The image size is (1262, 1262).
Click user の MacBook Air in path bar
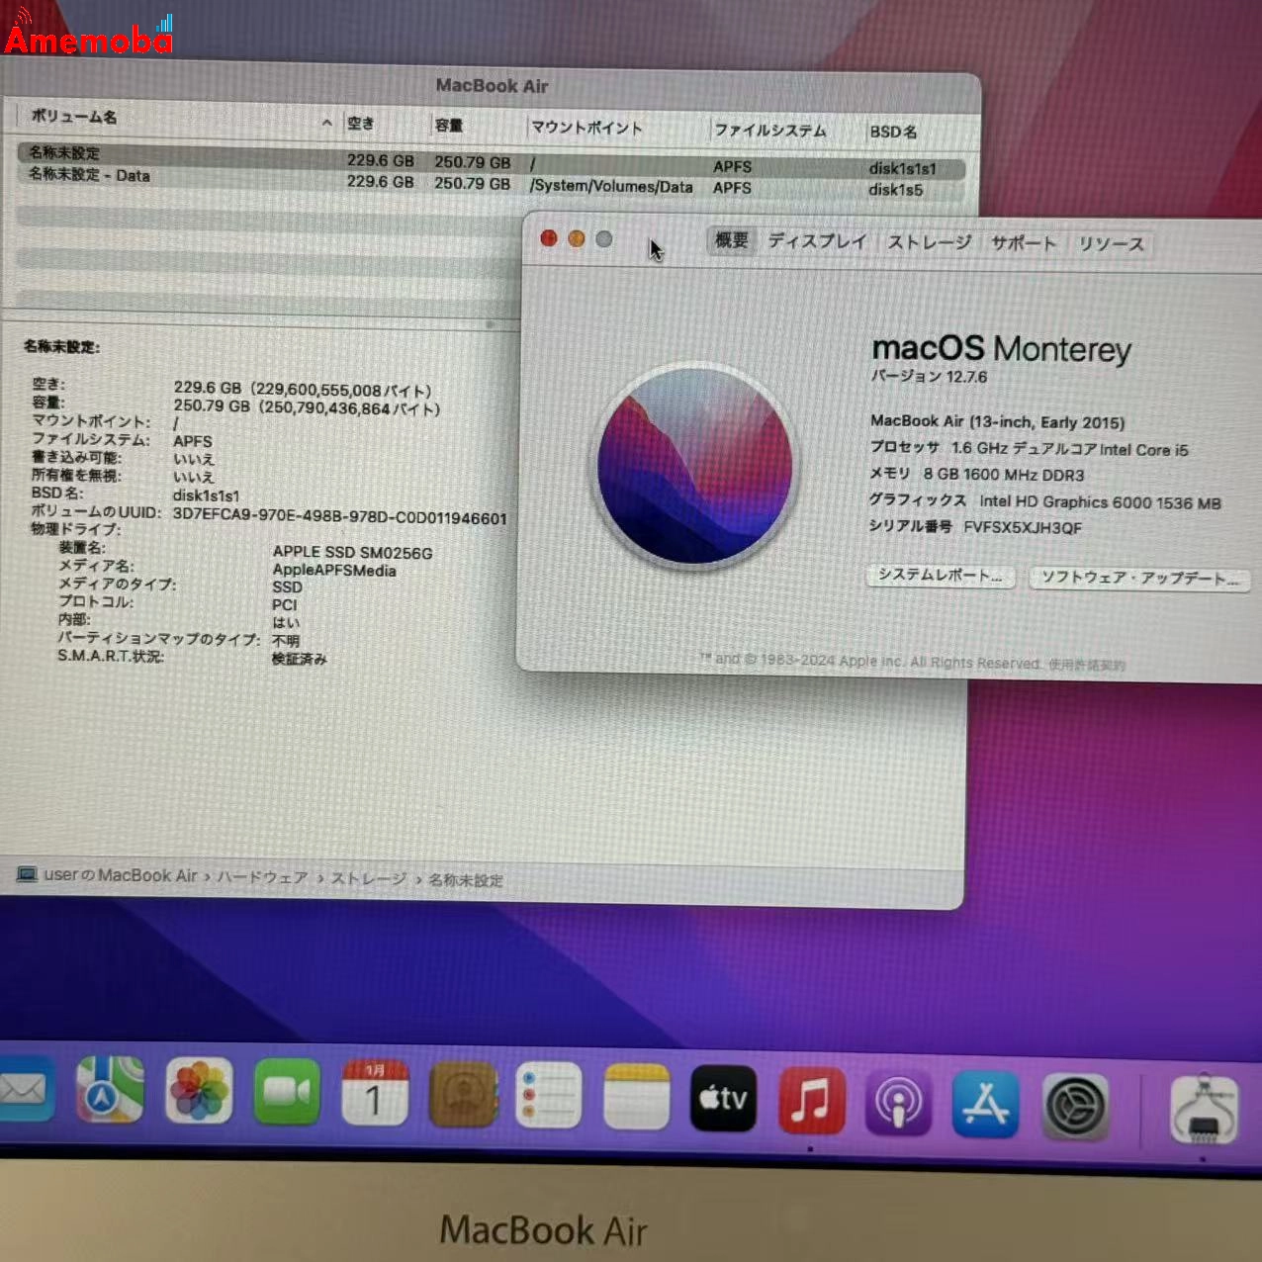[121, 875]
